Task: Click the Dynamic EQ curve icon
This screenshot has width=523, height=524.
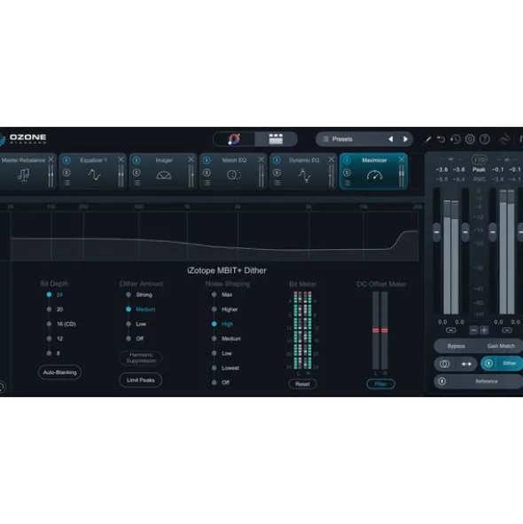Action: click(x=304, y=176)
